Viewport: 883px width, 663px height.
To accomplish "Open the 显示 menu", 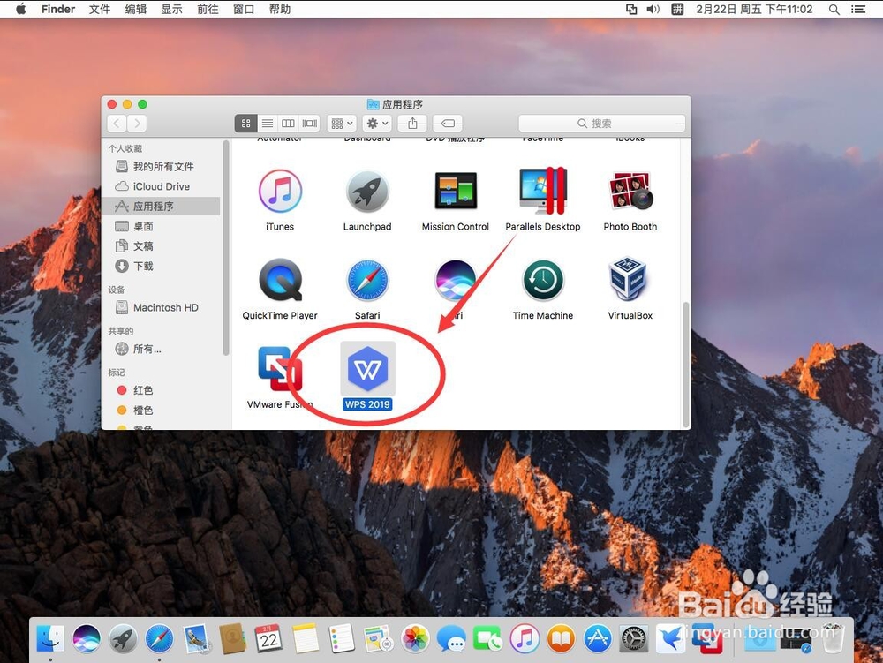I will (172, 9).
